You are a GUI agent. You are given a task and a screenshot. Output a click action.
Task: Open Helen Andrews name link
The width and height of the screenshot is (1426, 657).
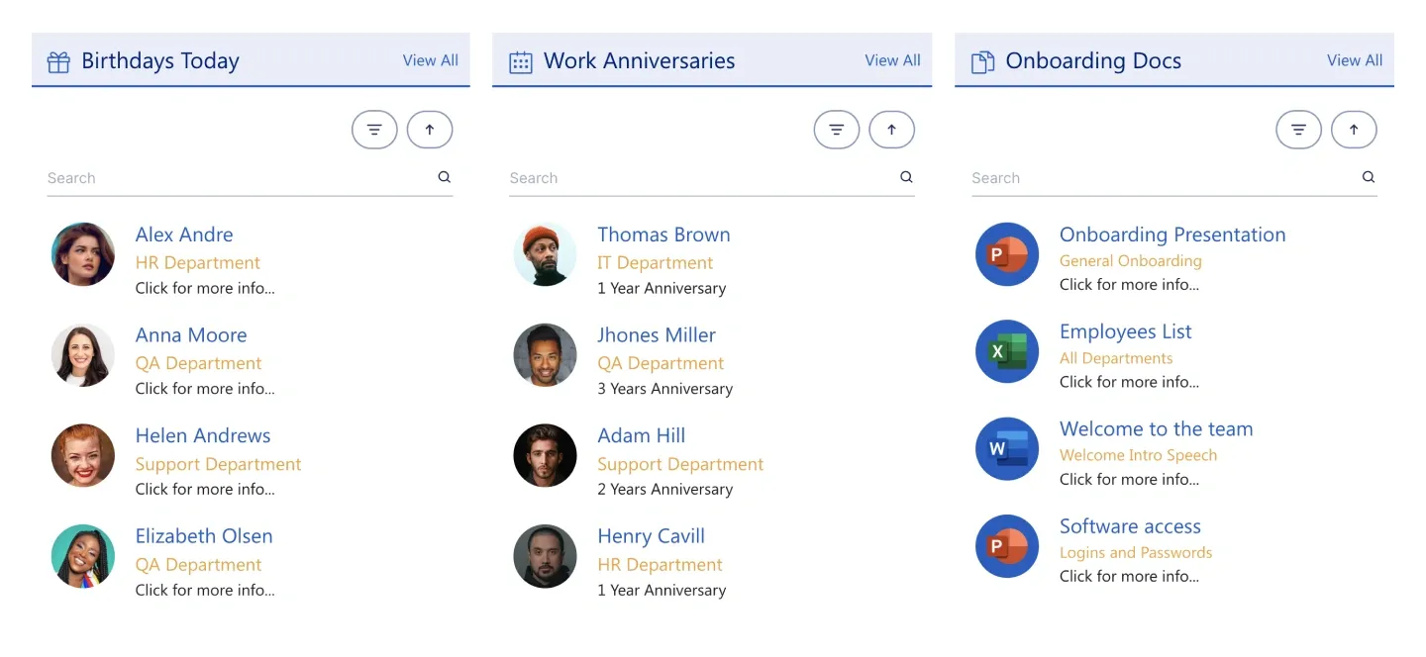point(203,435)
